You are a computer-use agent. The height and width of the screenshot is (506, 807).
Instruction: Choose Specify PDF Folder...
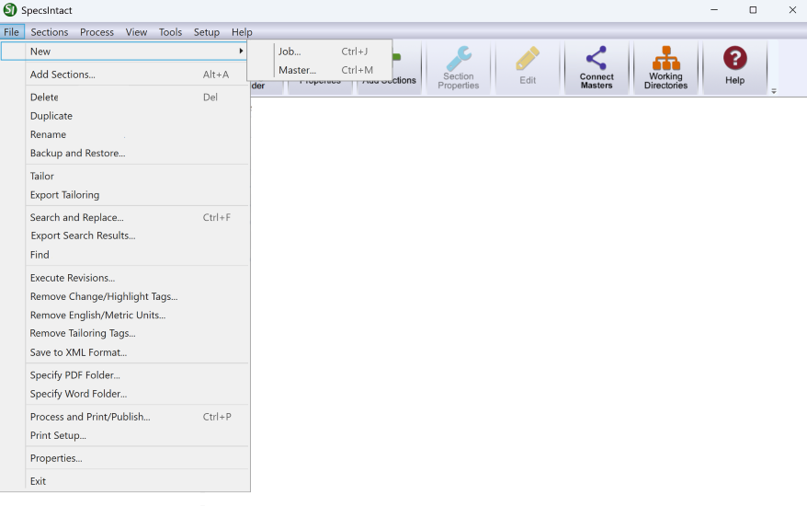click(x=125, y=375)
